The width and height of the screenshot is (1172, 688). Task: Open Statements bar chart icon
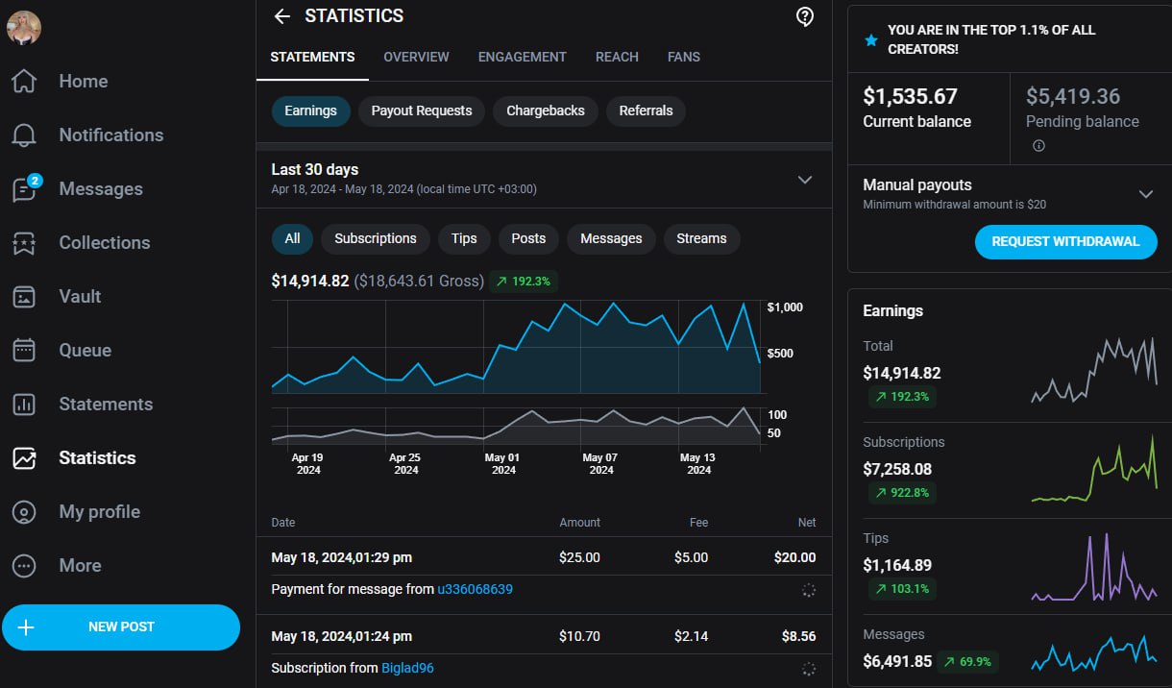pos(24,405)
